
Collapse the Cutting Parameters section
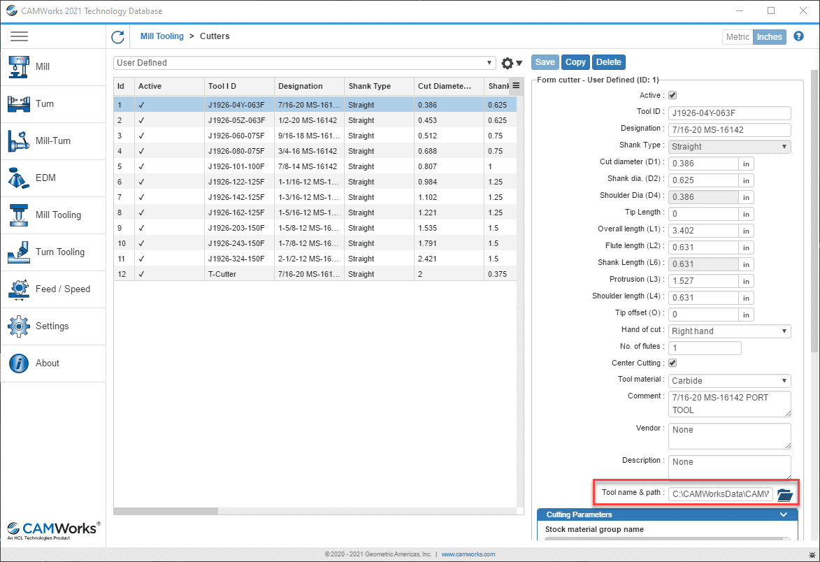point(783,514)
